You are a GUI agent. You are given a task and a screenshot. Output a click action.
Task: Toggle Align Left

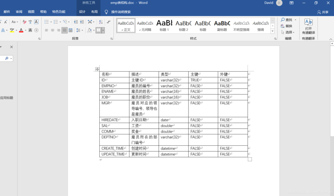click(x=47, y=30)
